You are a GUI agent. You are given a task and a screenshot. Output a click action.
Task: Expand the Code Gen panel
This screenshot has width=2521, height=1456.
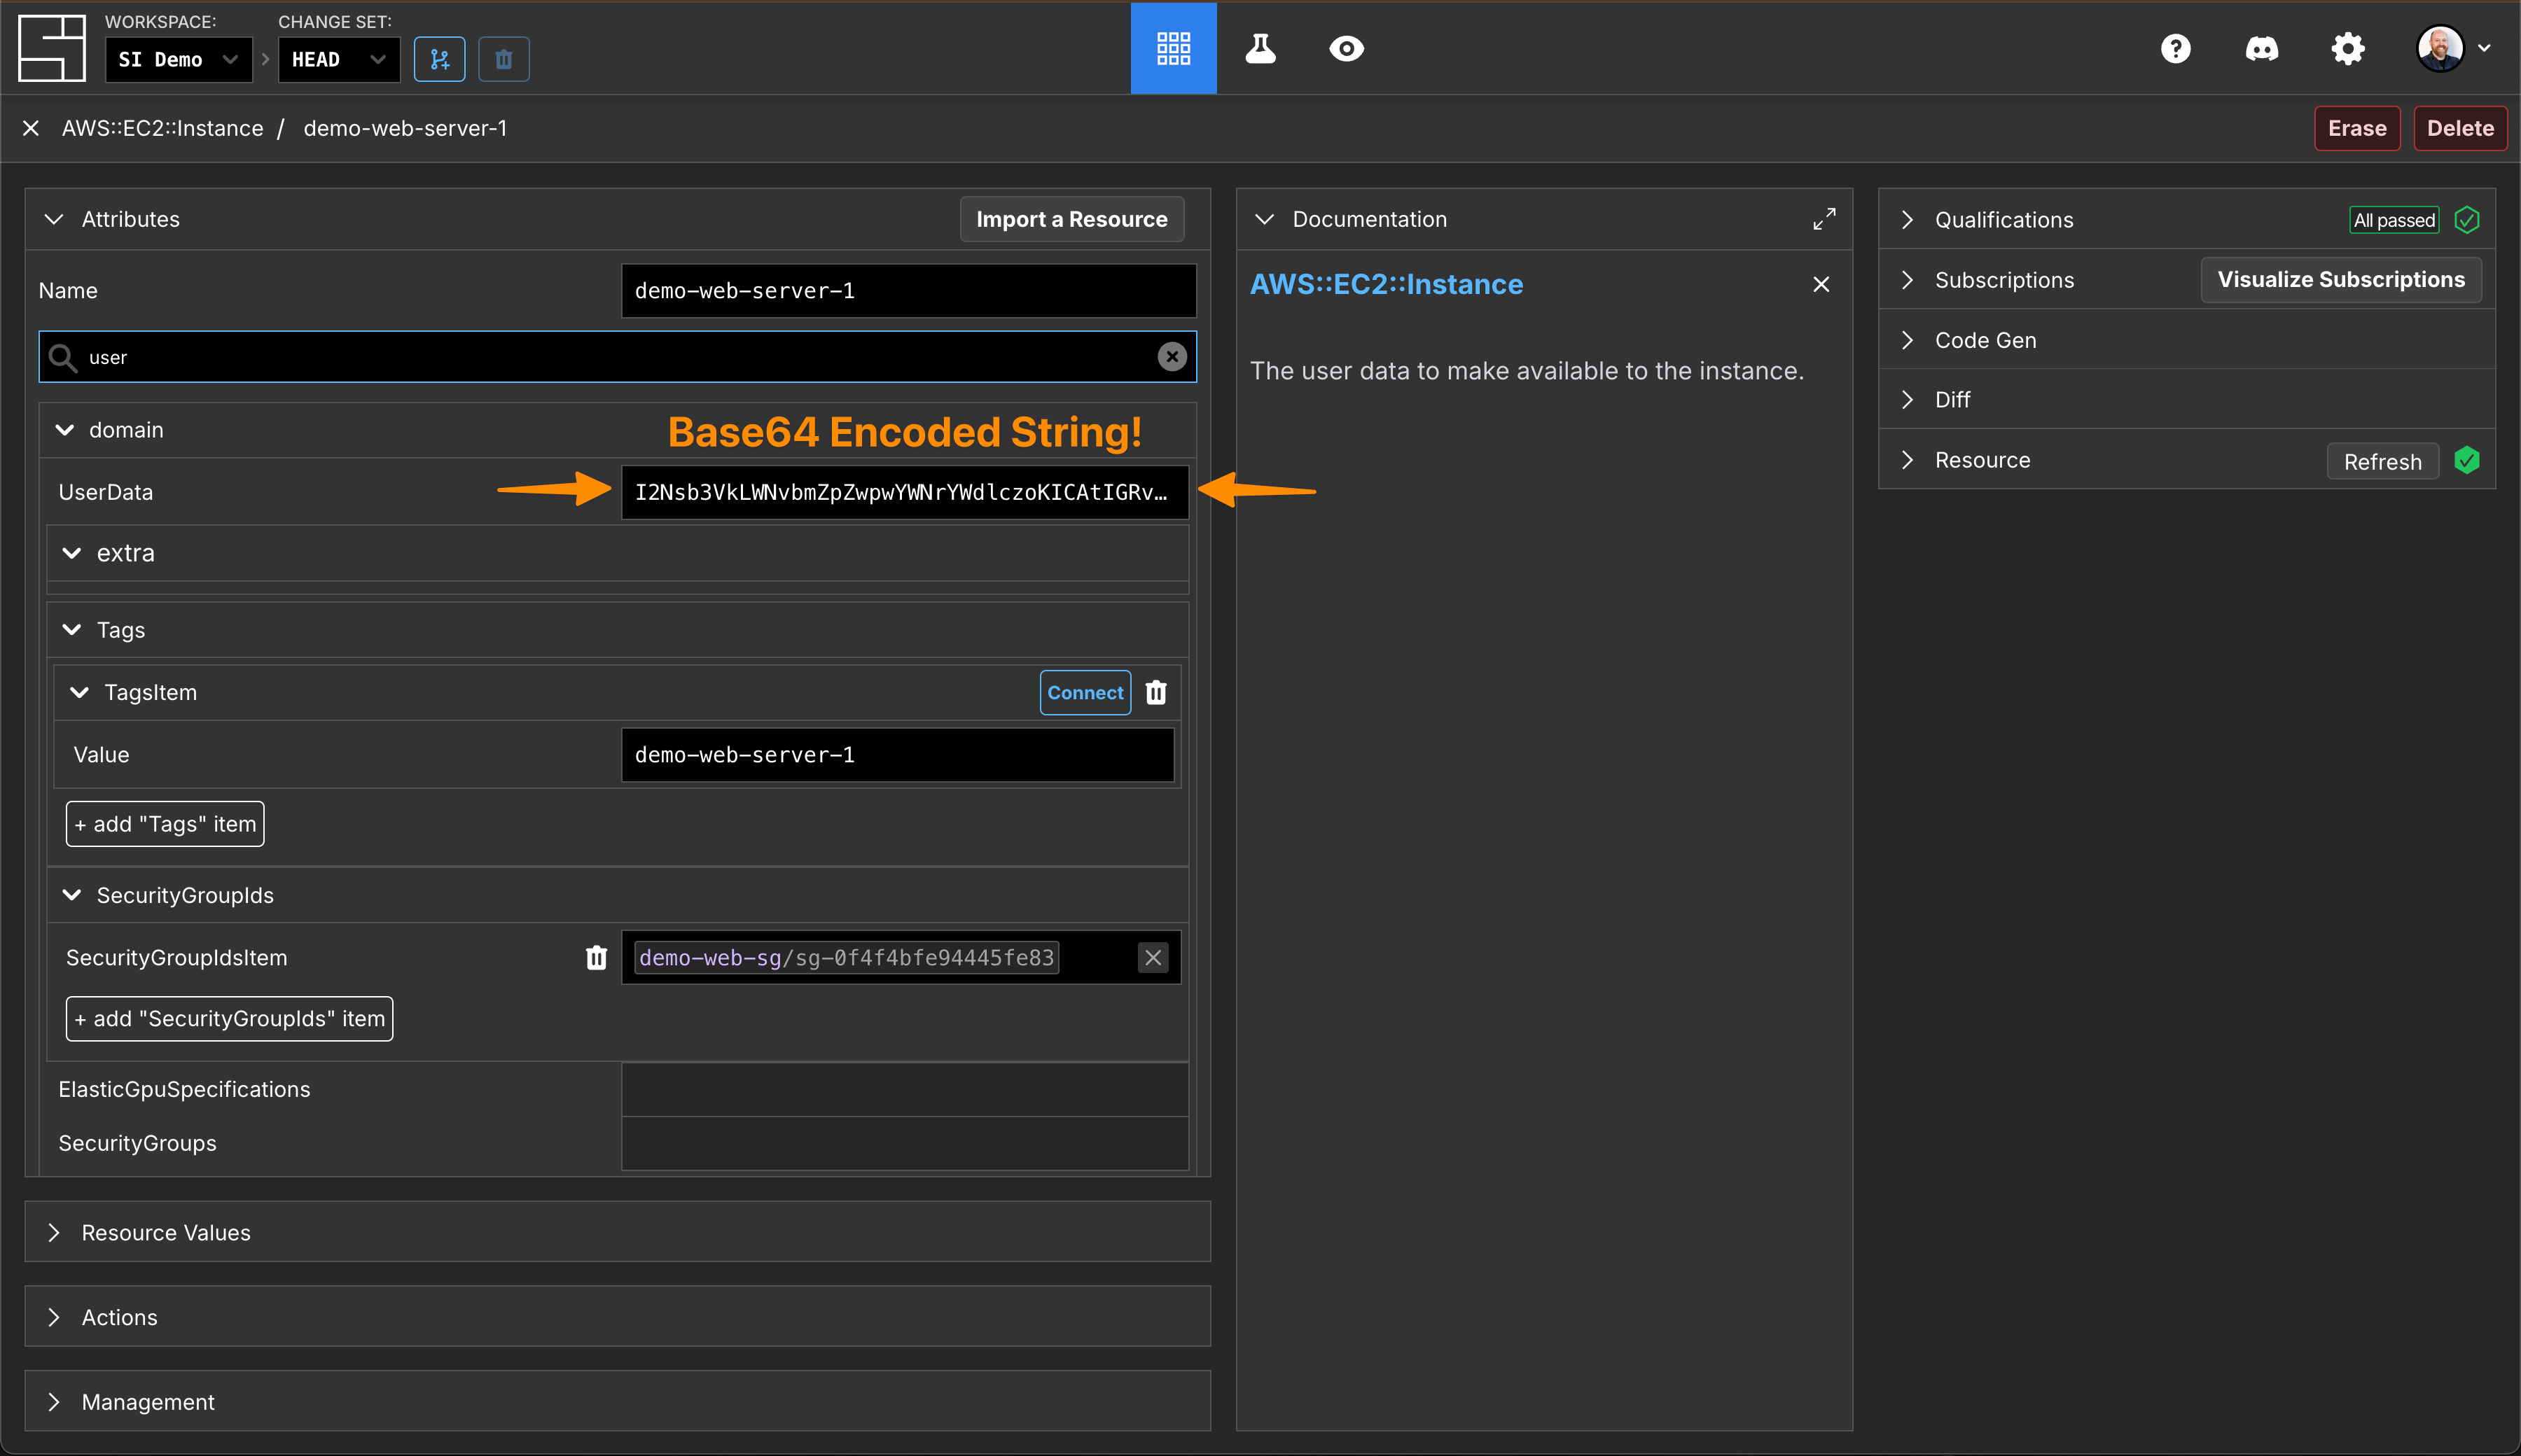tap(1985, 340)
